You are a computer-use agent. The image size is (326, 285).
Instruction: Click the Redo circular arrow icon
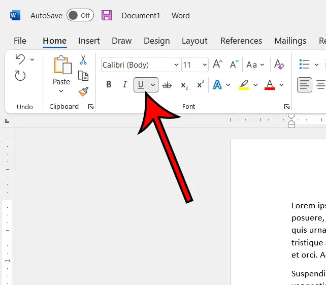click(20, 76)
